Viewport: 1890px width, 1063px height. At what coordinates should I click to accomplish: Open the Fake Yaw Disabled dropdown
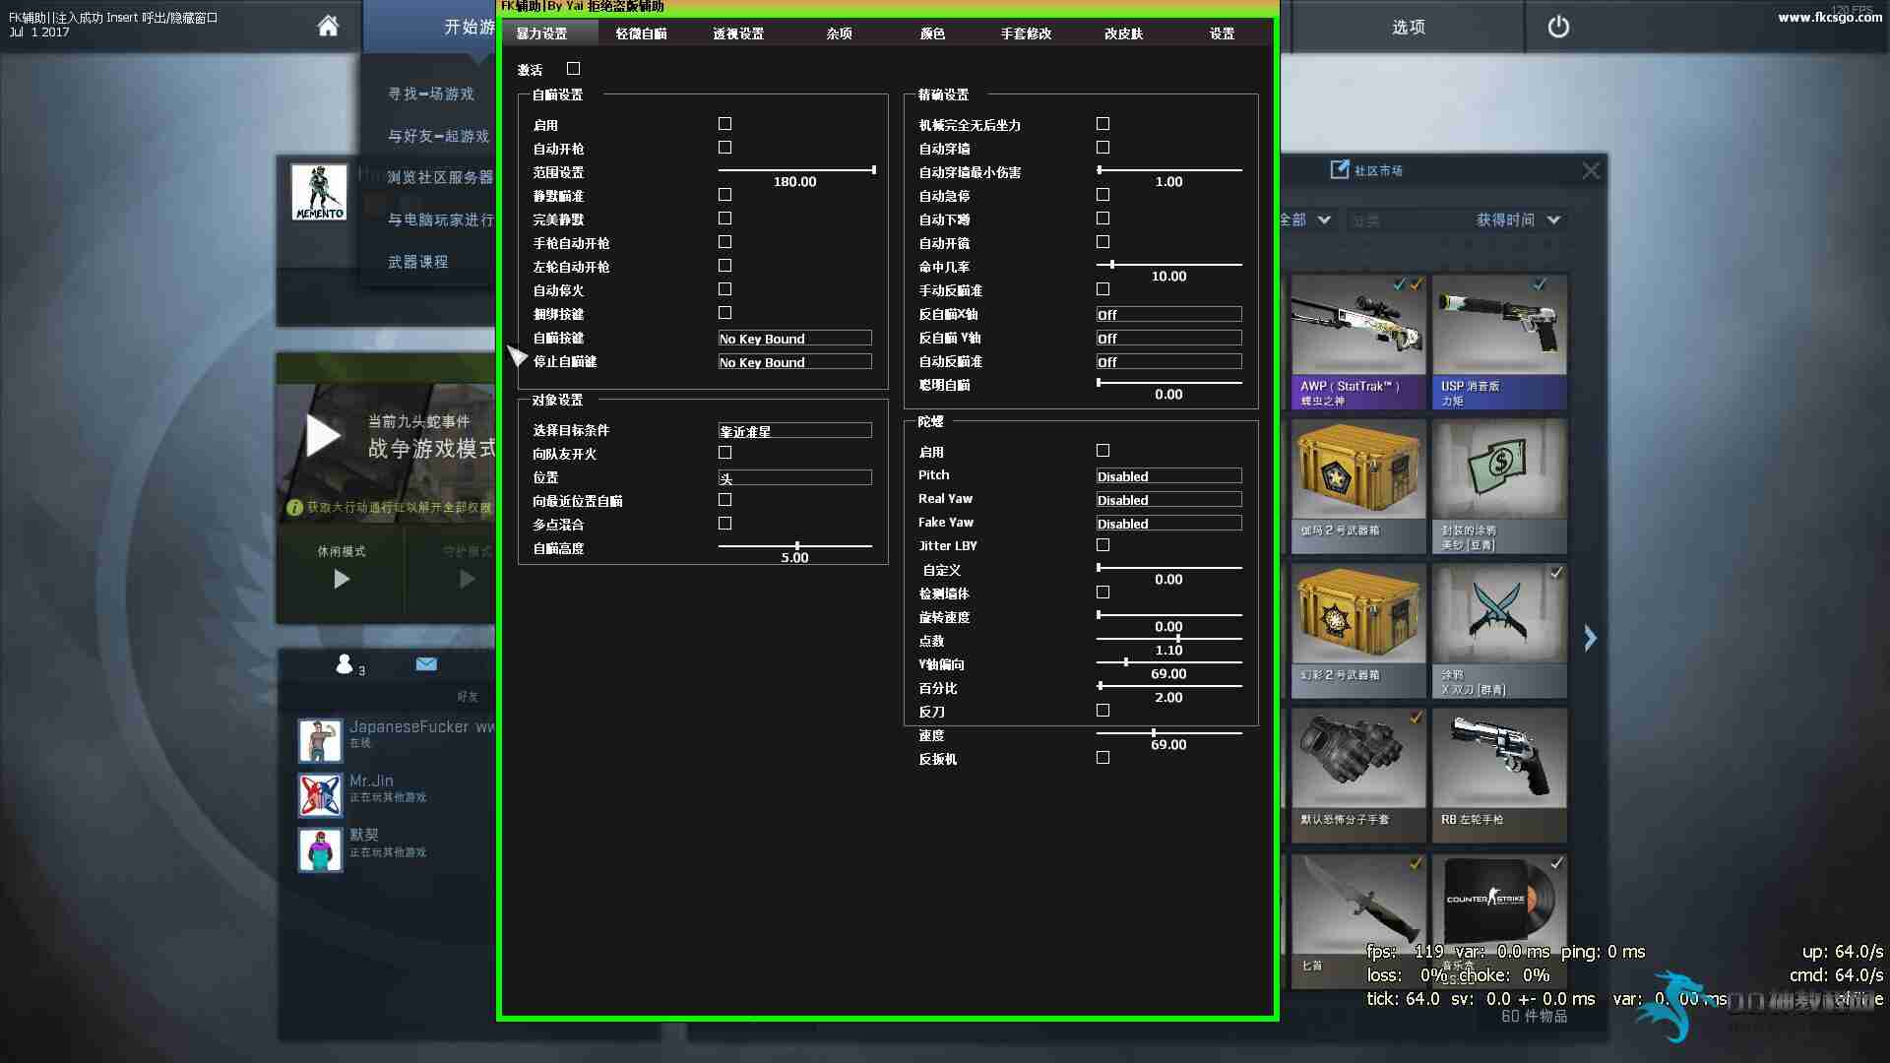click(x=1168, y=523)
